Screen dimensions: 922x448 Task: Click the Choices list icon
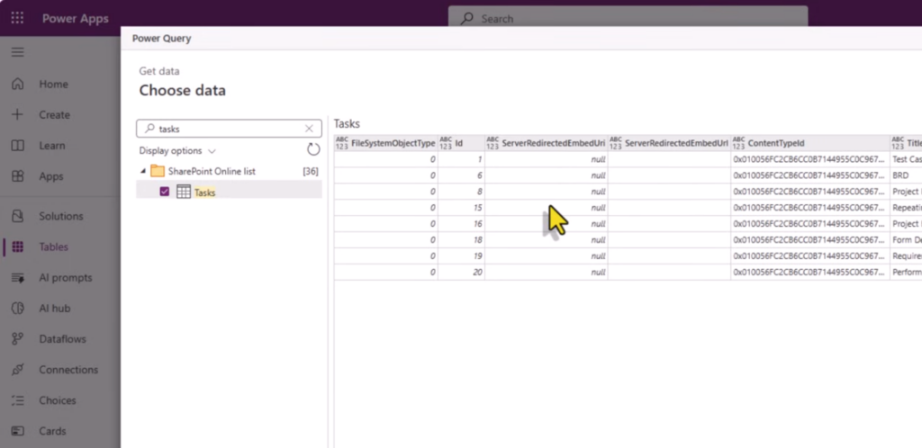pyautogui.click(x=18, y=400)
